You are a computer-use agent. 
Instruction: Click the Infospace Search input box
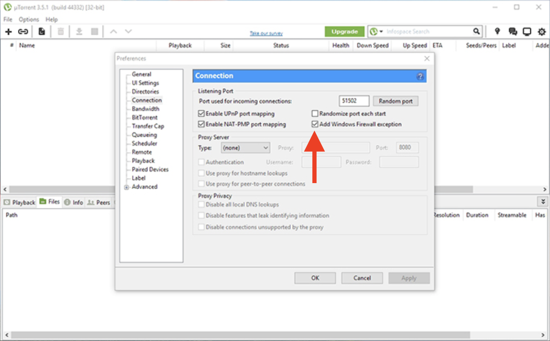point(427,31)
